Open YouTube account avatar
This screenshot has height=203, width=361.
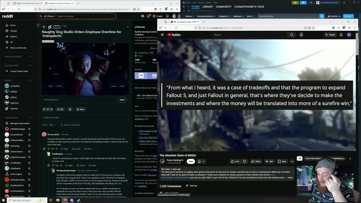(x=349, y=35)
